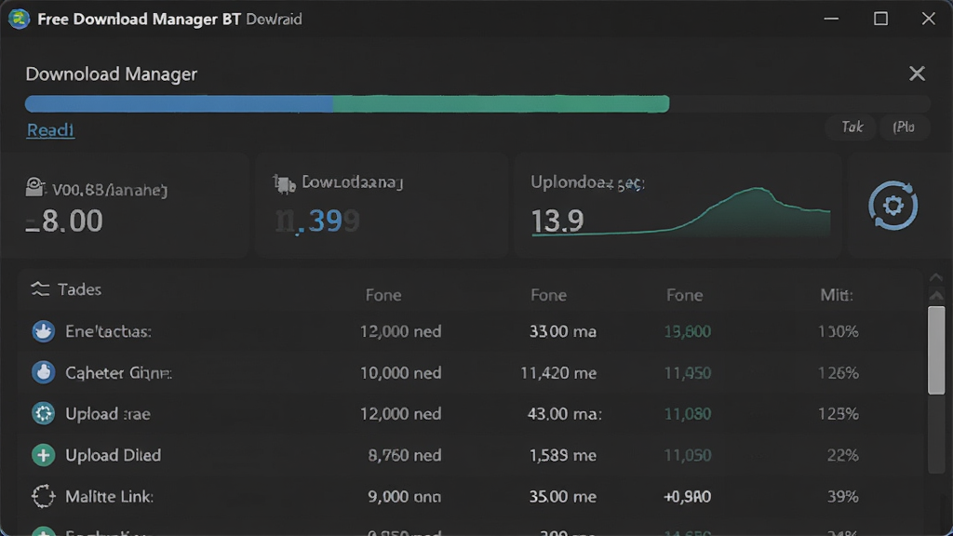Click the Ene'tactias row hand icon

[43, 331]
